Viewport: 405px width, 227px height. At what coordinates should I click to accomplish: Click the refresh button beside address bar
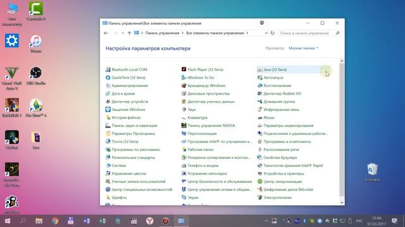click(x=272, y=33)
